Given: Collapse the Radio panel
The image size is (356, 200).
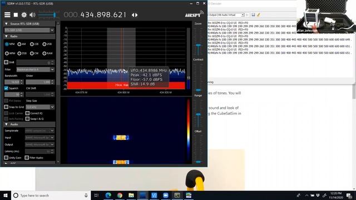Looking at the screenshot, I should pyautogui.click(x=6, y=37).
